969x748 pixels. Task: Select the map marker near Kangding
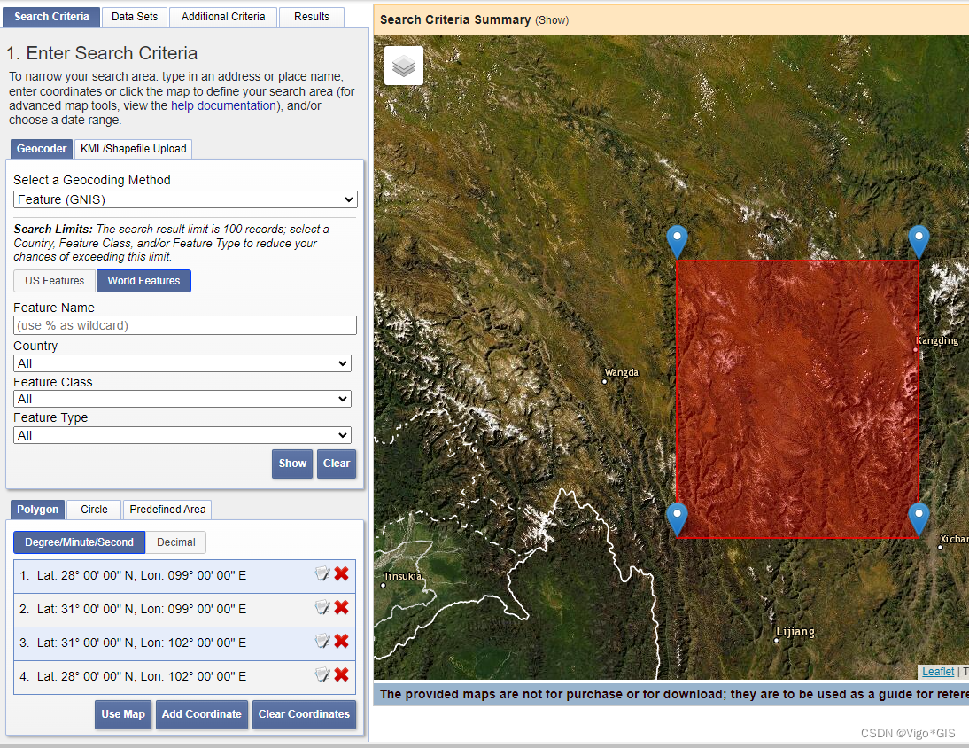point(919,236)
